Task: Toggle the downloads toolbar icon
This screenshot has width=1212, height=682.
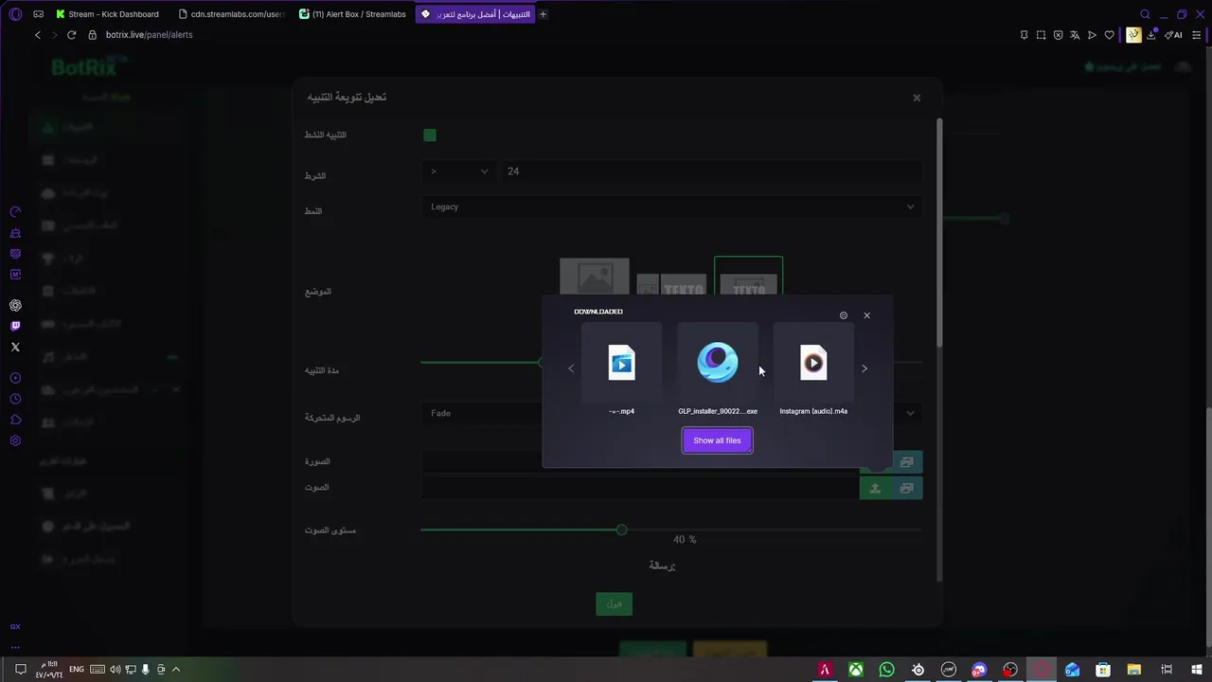Action: [x=1151, y=35]
